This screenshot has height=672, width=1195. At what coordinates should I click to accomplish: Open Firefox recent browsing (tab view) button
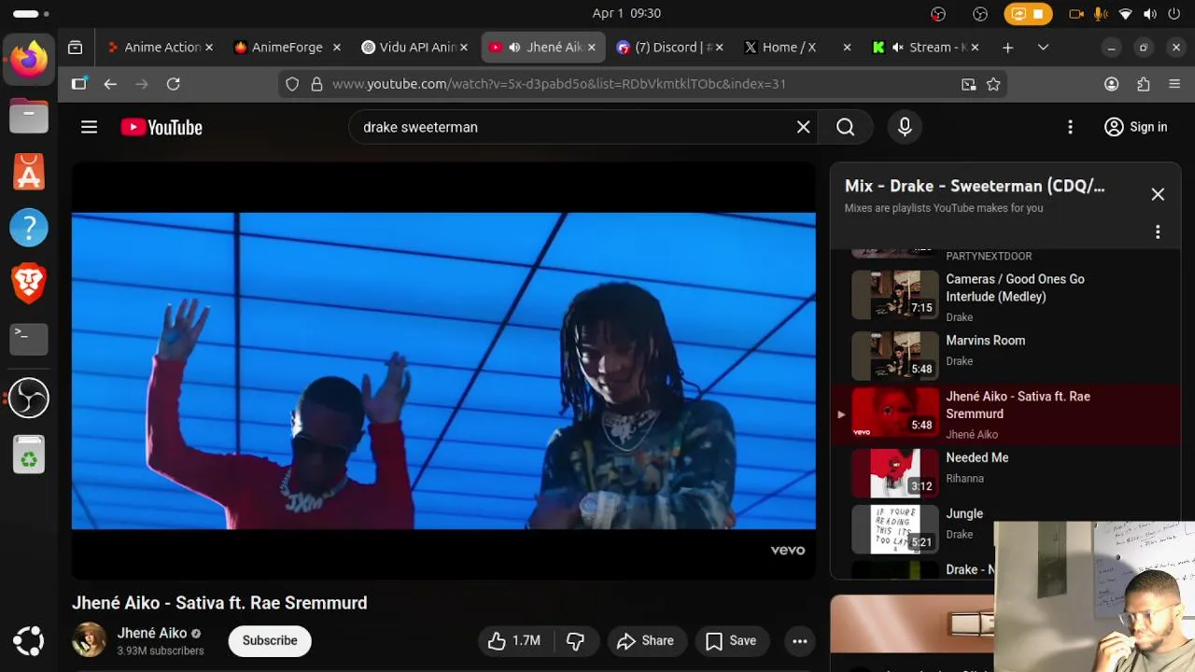pos(76,48)
